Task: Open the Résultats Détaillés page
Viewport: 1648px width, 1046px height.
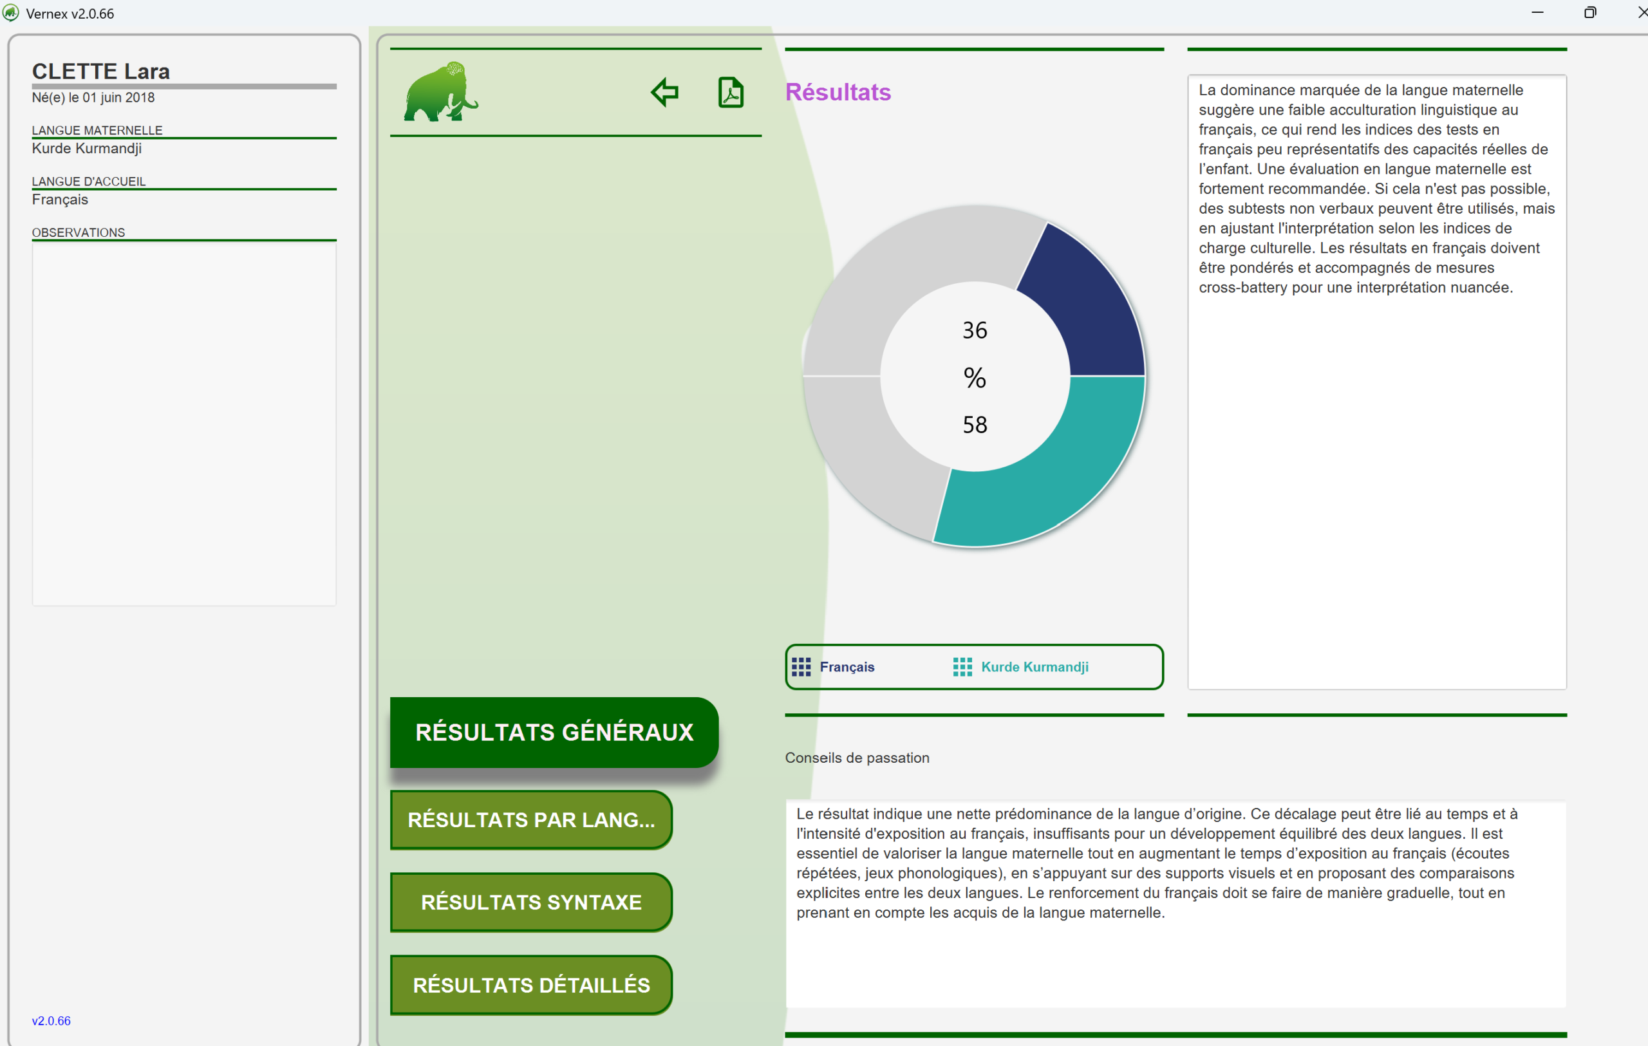Action: (531, 984)
